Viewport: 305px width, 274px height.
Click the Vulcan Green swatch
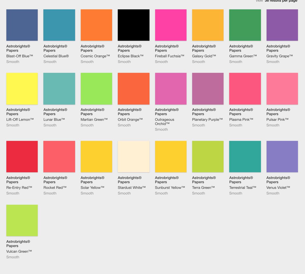pyautogui.click(x=22, y=221)
